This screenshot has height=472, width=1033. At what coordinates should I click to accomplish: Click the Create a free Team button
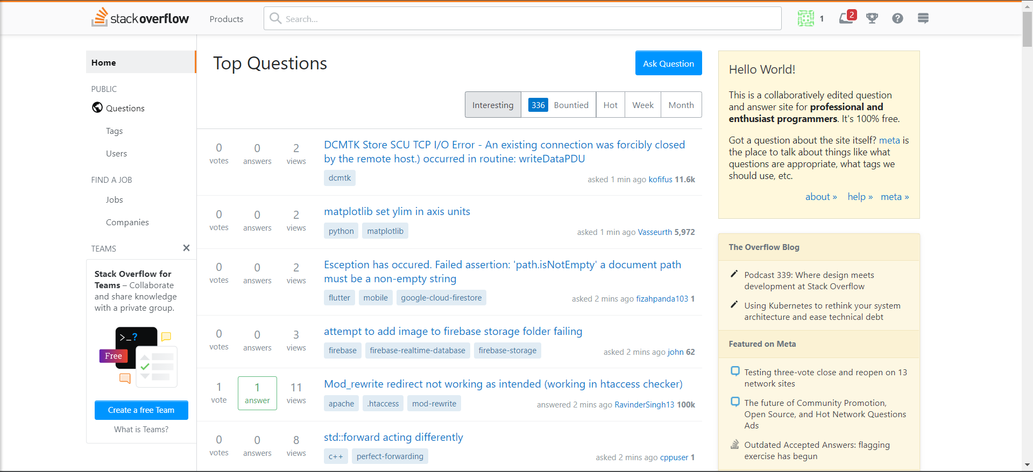(141, 410)
